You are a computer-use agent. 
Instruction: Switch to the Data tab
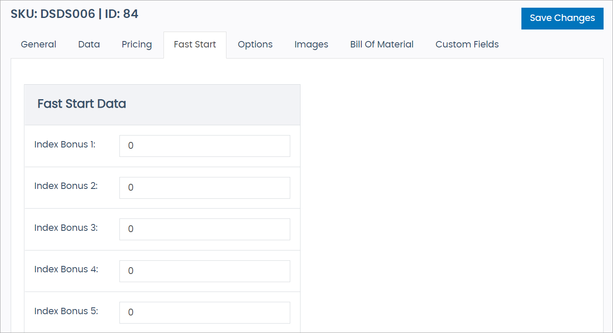pyautogui.click(x=89, y=44)
